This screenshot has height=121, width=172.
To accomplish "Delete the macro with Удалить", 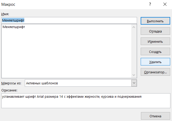I will [155, 62].
